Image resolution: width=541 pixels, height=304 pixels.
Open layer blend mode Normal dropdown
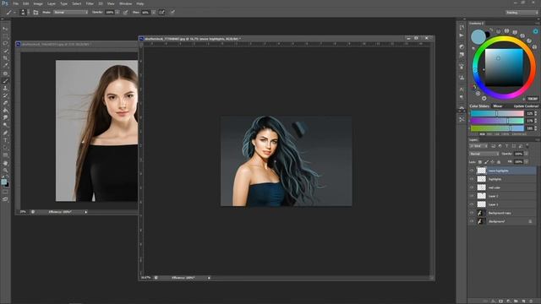coord(484,154)
